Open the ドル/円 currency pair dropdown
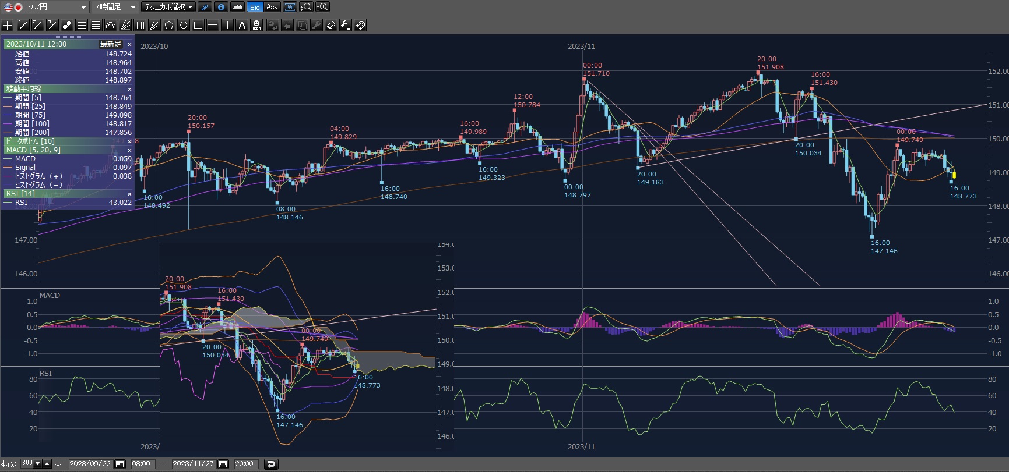 pos(83,7)
